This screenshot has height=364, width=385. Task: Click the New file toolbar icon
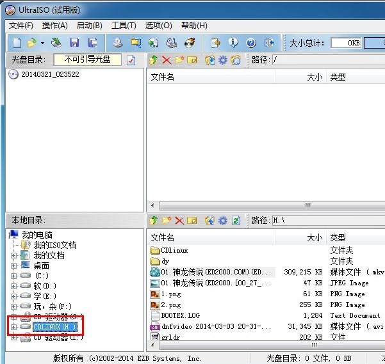pyautogui.click(x=17, y=43)
